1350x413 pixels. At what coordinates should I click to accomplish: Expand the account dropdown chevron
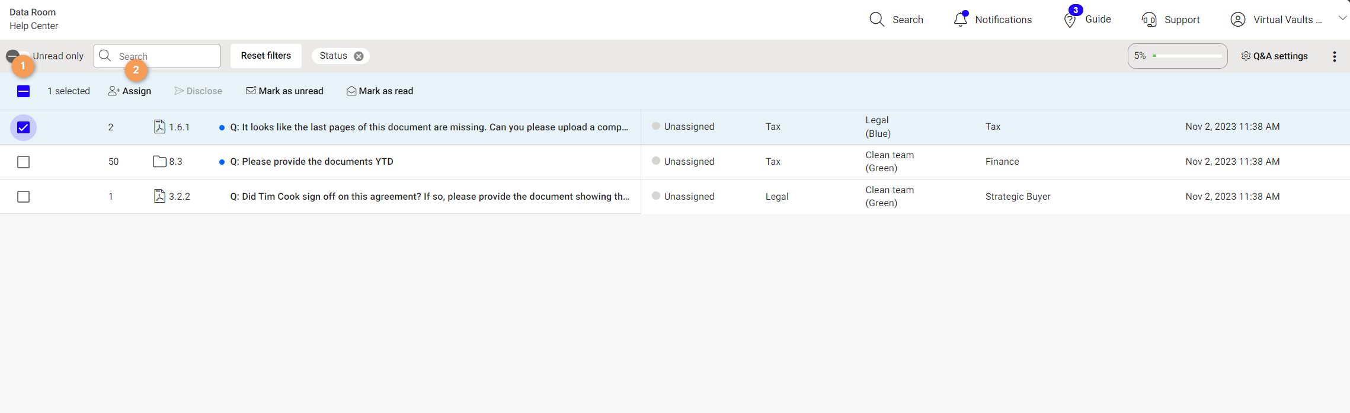coord(1342,18)
